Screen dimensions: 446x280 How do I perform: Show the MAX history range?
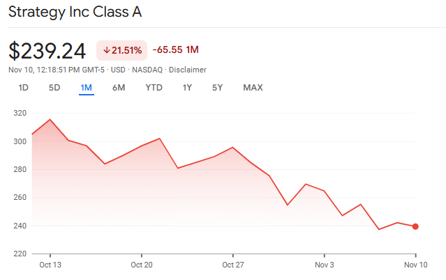pos(253,88)
